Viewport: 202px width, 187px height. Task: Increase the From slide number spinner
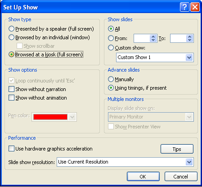tap(153, 36)
